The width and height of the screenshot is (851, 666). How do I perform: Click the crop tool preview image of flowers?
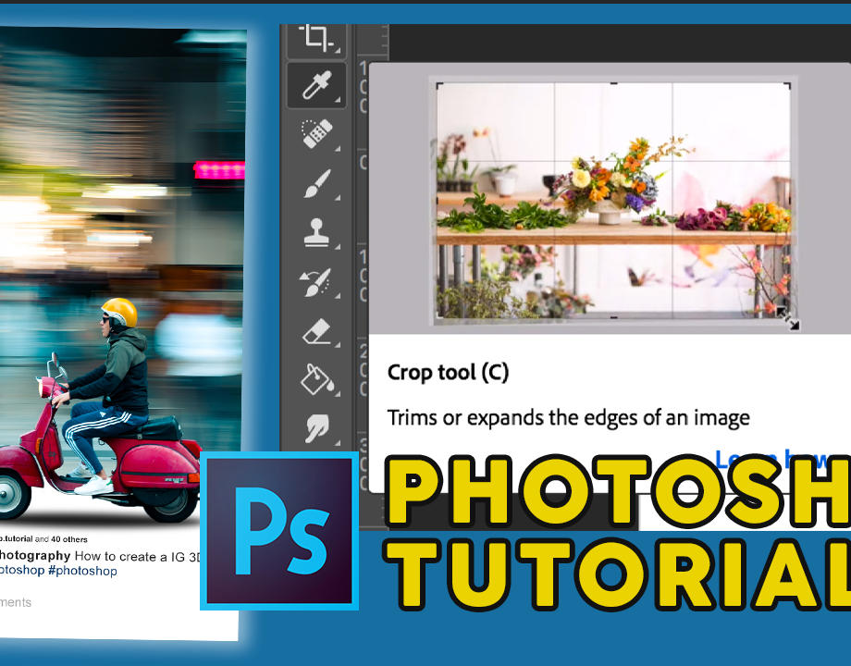(613, 200)
